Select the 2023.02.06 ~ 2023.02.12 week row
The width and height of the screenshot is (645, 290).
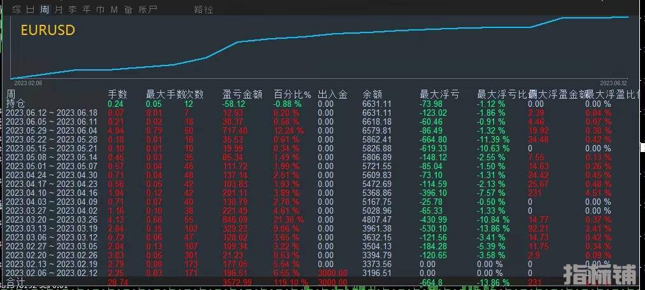pyautogui.click(x=52, y=273)
